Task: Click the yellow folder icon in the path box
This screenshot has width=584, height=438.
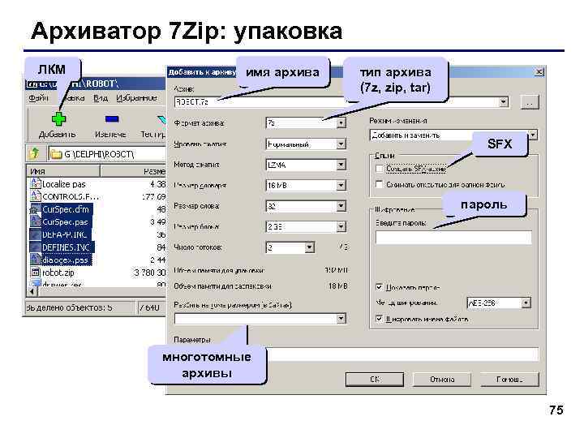Action: tap(56, 154)
